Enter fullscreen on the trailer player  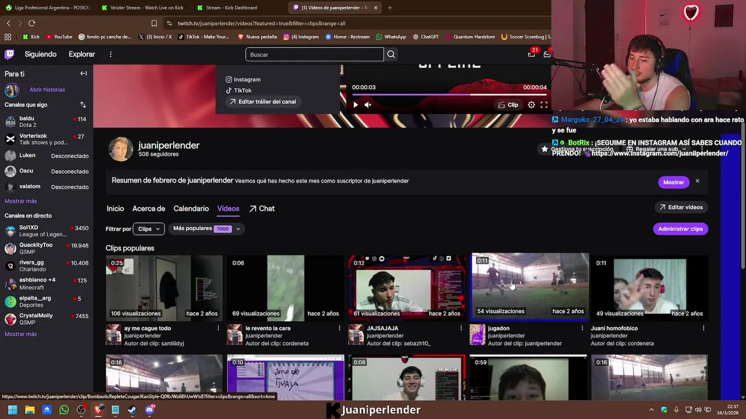pos(544,105)
